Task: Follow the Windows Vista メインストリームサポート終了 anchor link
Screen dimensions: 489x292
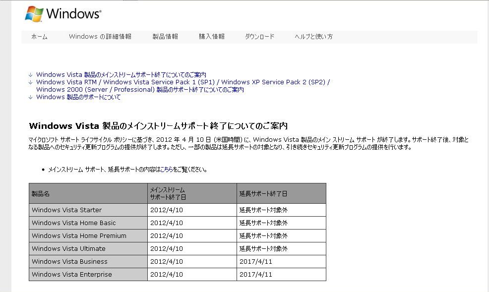Action: pos(121,75)
